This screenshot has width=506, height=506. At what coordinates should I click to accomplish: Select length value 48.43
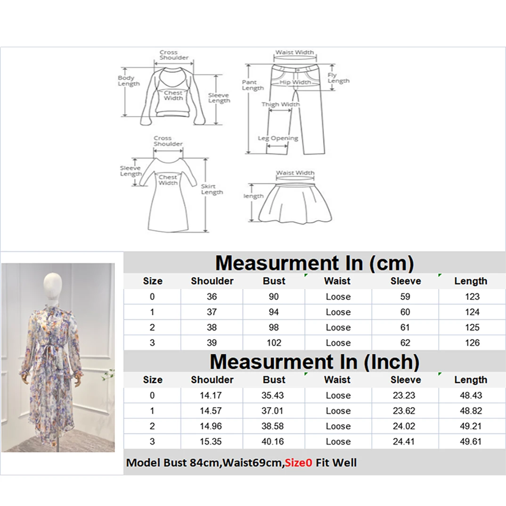[x=471, y=395]
